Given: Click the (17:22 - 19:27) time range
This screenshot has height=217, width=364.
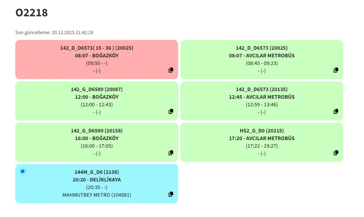Looking at the screenshot, I should [x=262, y=146].
